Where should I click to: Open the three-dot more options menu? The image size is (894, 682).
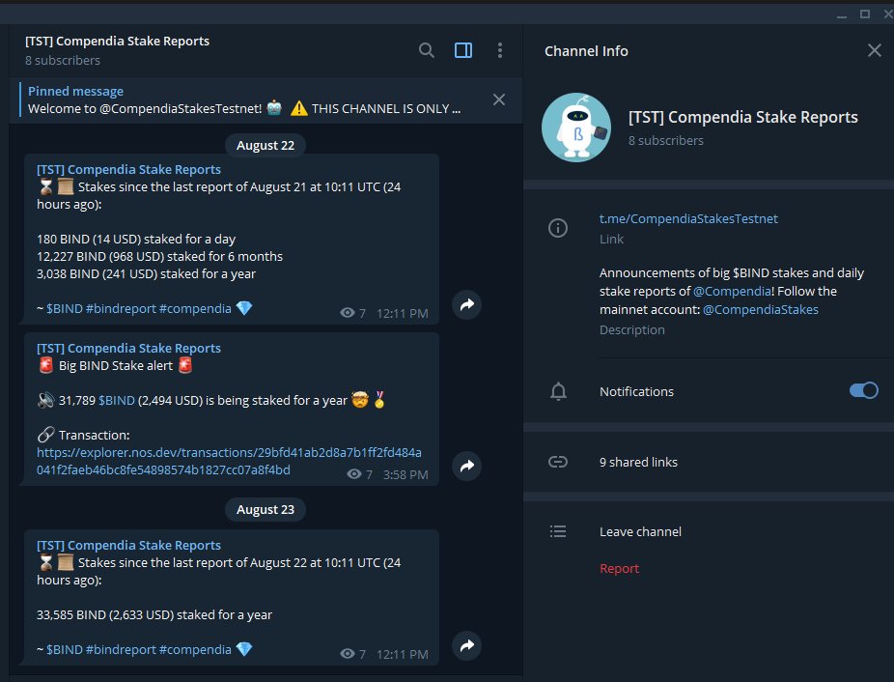(500, 51)
